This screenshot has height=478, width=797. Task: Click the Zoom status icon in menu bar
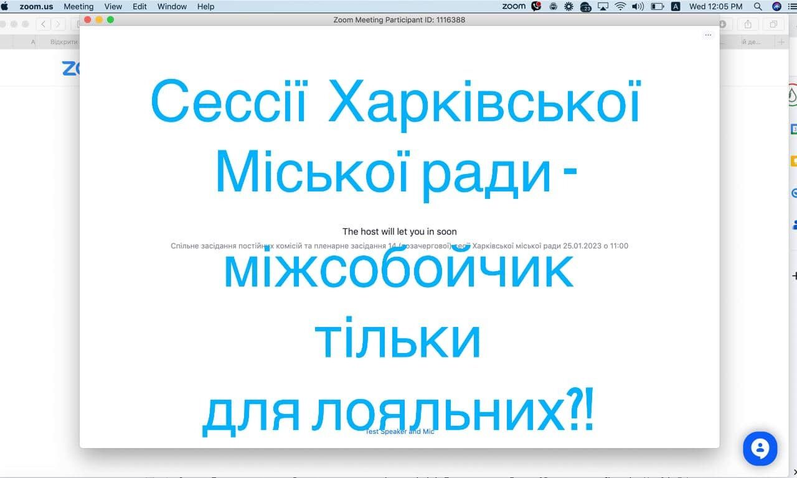514,6
